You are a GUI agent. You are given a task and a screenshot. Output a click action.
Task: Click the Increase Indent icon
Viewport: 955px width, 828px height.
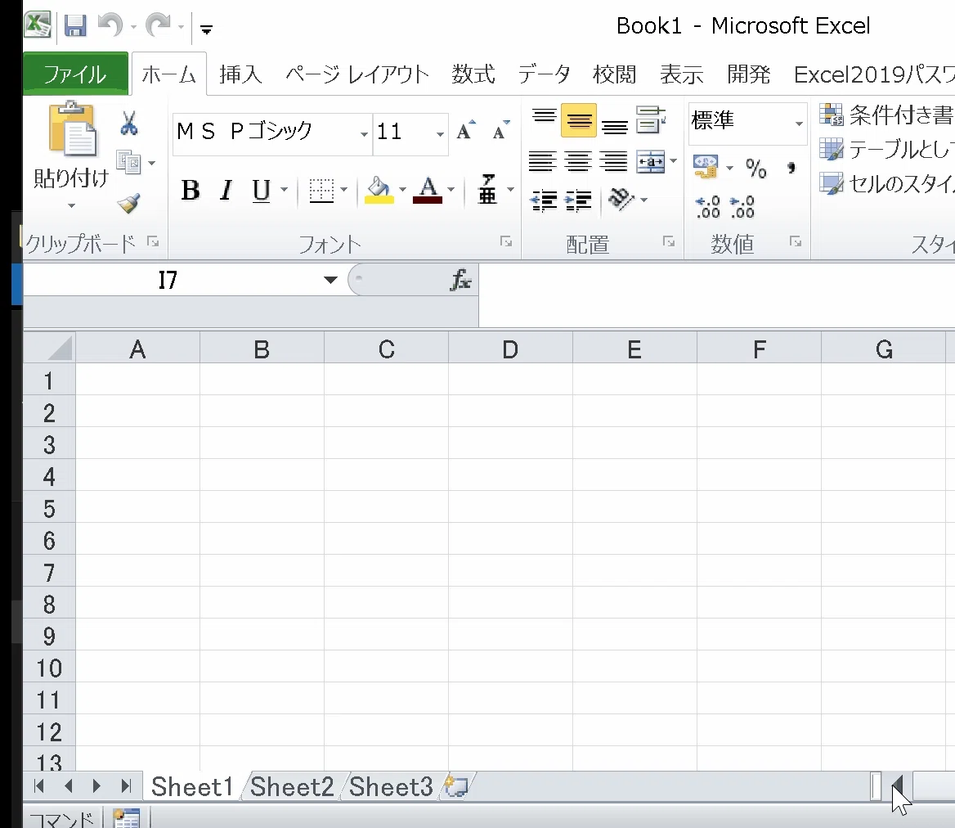578,200
